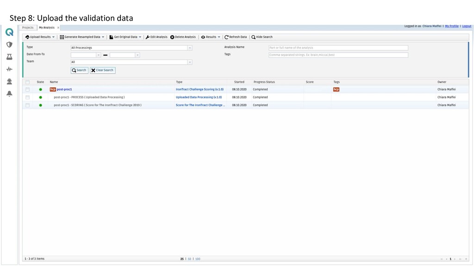Select the post-proc1 - SCORING row name
Viewport: 474px width, 266px height.
point(97,105)
